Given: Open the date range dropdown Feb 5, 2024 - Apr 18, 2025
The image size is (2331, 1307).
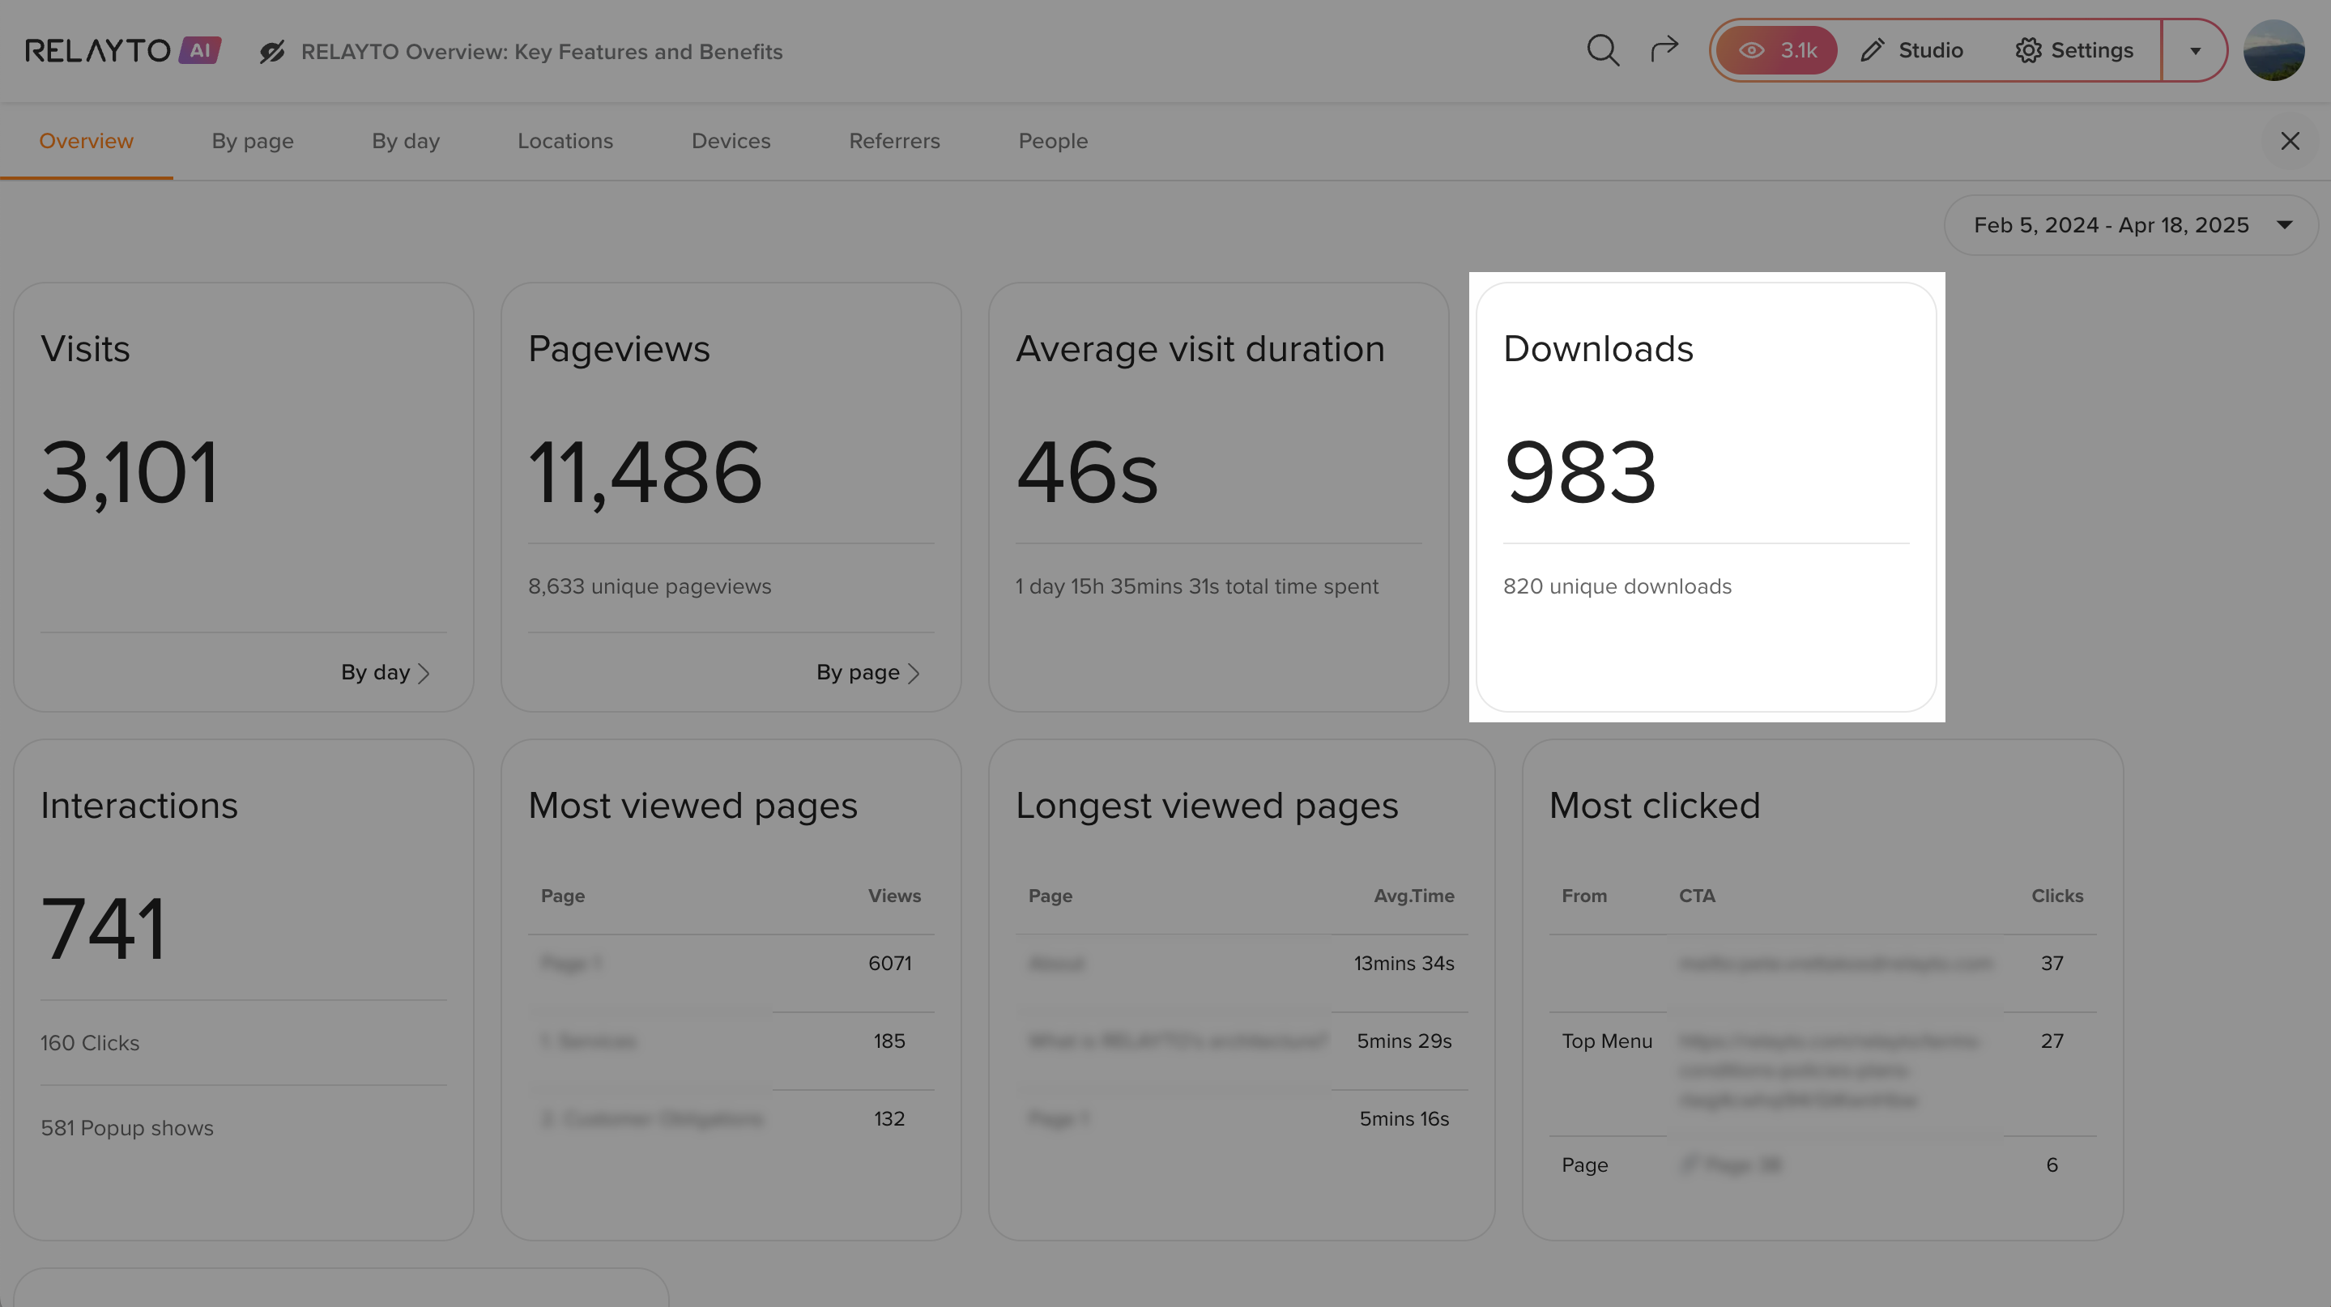Looking at the screenshot, I should click(x=2131, y=225).
